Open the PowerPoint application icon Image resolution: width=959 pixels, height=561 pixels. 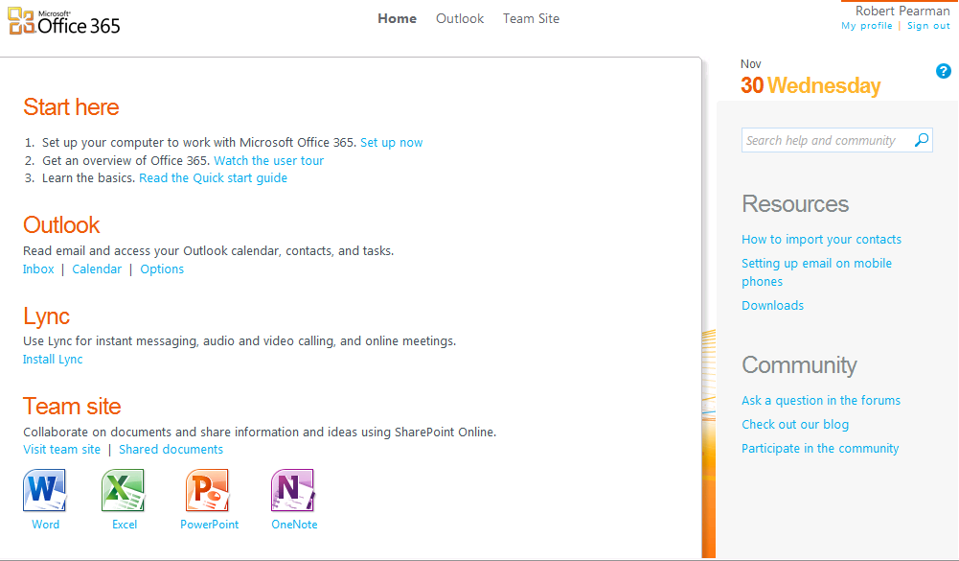pos(208,491)
